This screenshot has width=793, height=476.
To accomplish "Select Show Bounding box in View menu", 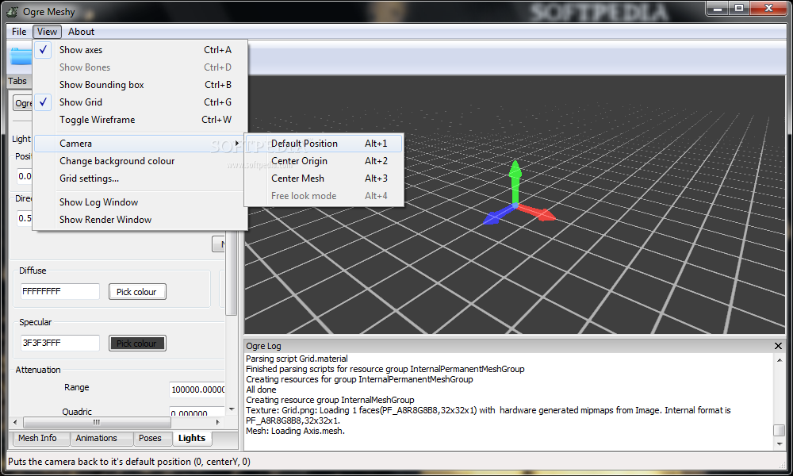I will pos(140,84).
